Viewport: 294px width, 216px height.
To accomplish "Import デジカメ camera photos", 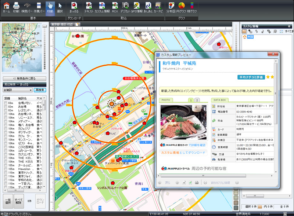I will 125,7.
